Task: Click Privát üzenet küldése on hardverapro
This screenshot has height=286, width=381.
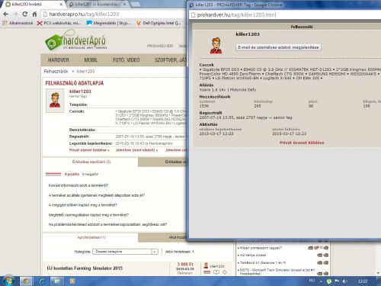Action: [x=89, y=150]
